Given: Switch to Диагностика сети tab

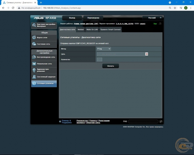Looking at the screenshot, I should (x=68, y=29).
